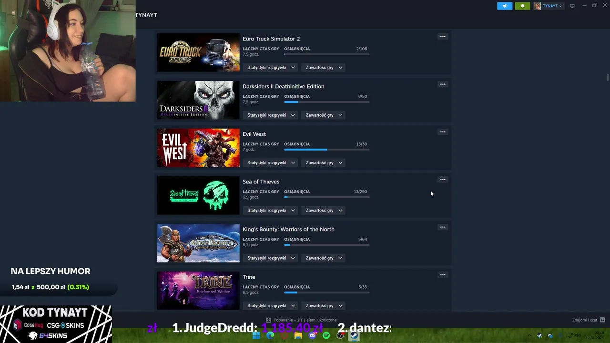
Task: Expand Statystyki rozgrywki for Euro Truck Simulator 2
Action: pos(271,68)
